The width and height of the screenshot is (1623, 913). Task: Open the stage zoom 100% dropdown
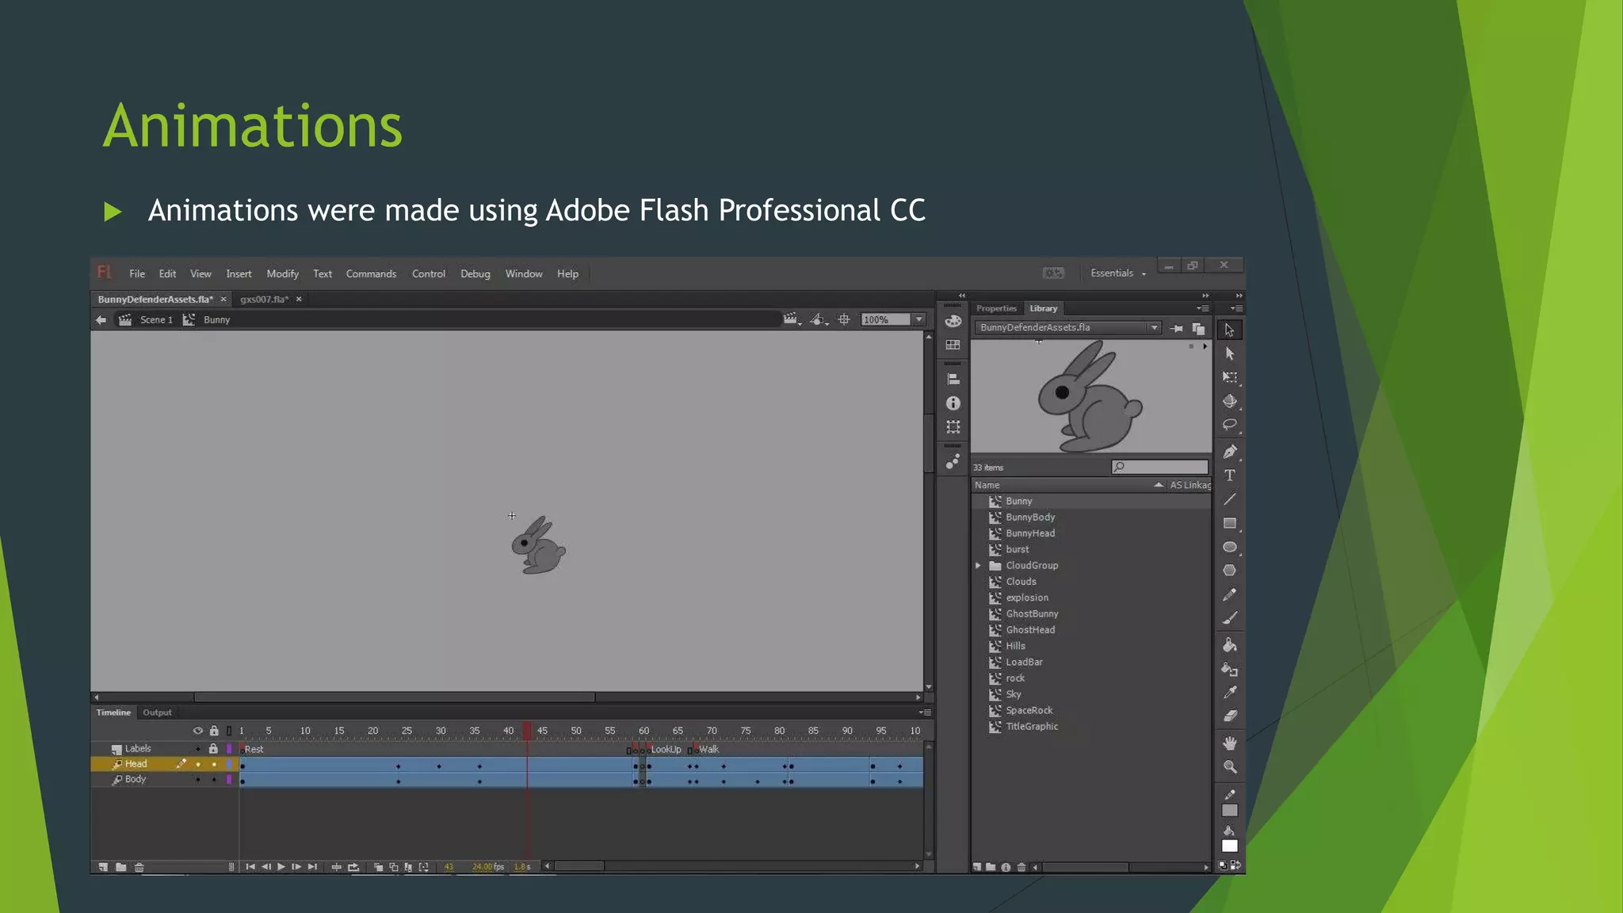click(x=918, y=319)
